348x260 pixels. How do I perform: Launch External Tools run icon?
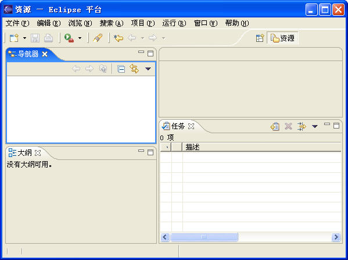[x=69, y=38]
